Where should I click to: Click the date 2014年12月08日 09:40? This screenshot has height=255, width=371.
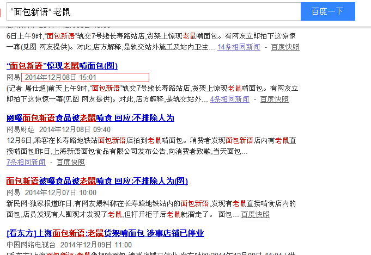(x=75, y=129)
